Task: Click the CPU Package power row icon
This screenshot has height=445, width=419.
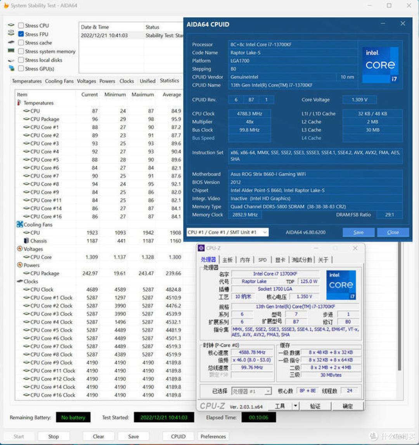Action: 26,273
